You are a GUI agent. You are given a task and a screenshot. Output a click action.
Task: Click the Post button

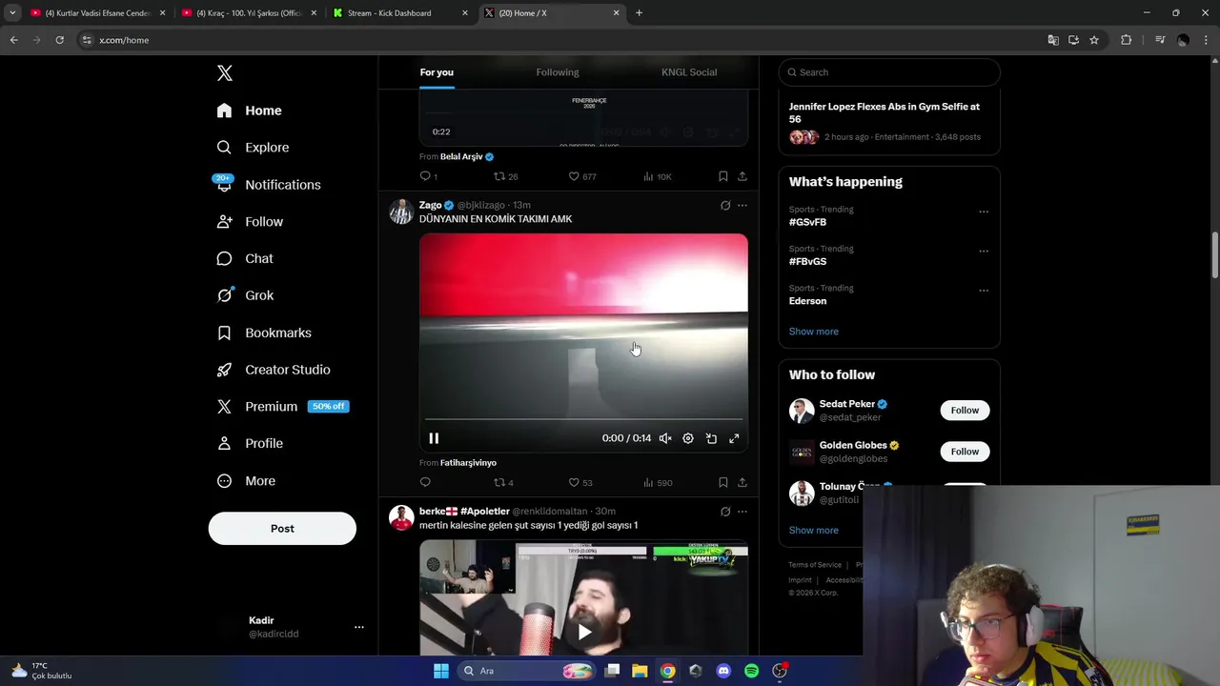[282, 529]
